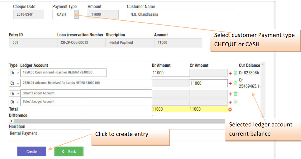Image resolution: width=301 pixels, height=159 pixels.
Task: Delete the Cash in Hand ledger row
Action: (x=236, y=73)
